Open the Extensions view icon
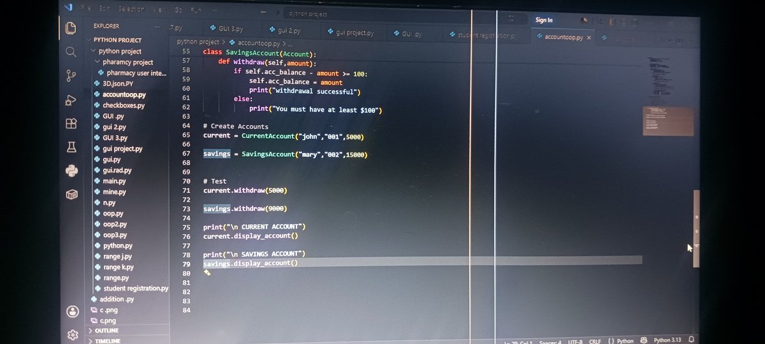This screenshot has width=765, height=344. pos(71,123)
